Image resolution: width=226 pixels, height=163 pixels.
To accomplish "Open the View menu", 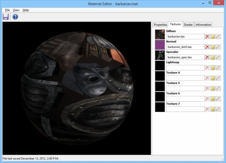I will pos(16,10).
